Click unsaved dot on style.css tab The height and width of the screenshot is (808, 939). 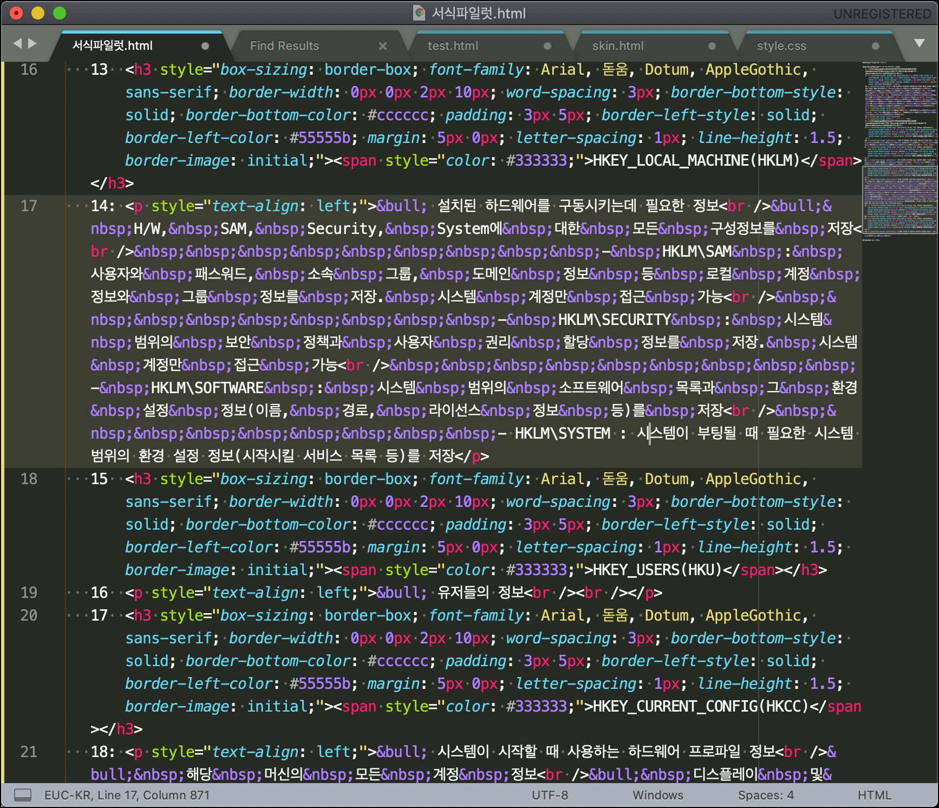tap(876, 46)
